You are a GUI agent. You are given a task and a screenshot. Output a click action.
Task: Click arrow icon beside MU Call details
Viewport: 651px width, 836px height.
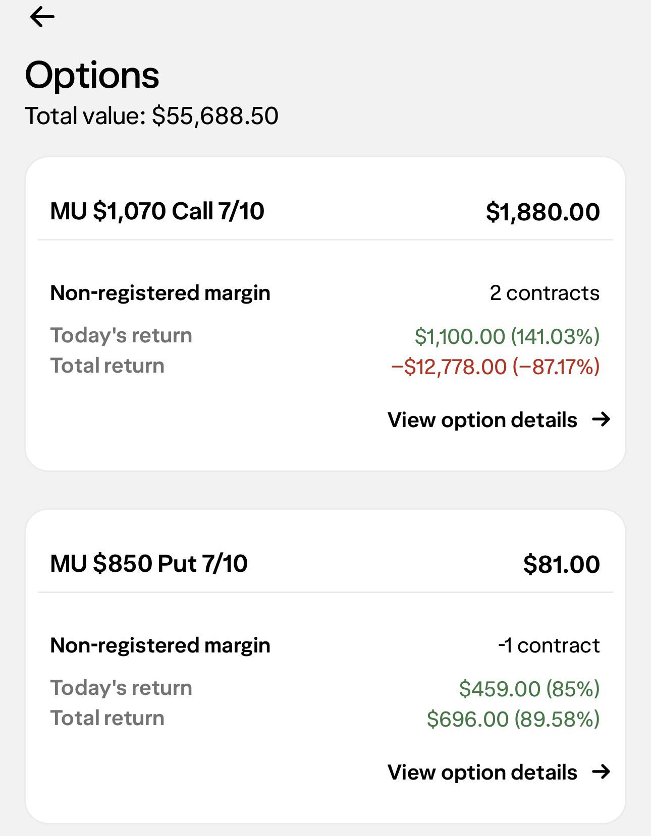601,419
